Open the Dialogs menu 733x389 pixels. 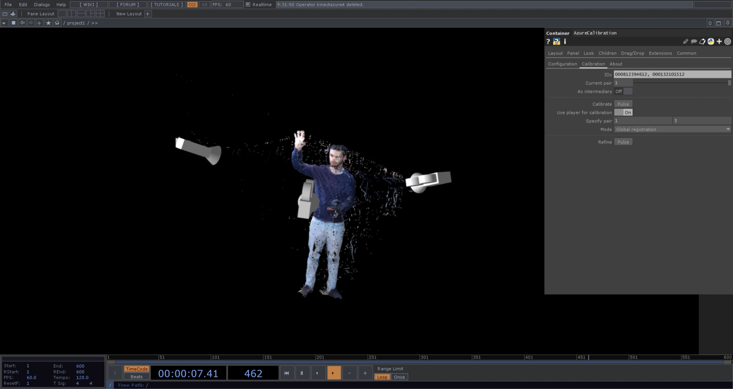(42, 5)
